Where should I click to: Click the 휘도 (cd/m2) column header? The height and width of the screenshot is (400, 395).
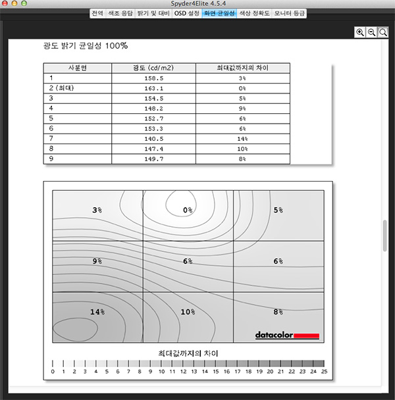[x=153, y=68]
